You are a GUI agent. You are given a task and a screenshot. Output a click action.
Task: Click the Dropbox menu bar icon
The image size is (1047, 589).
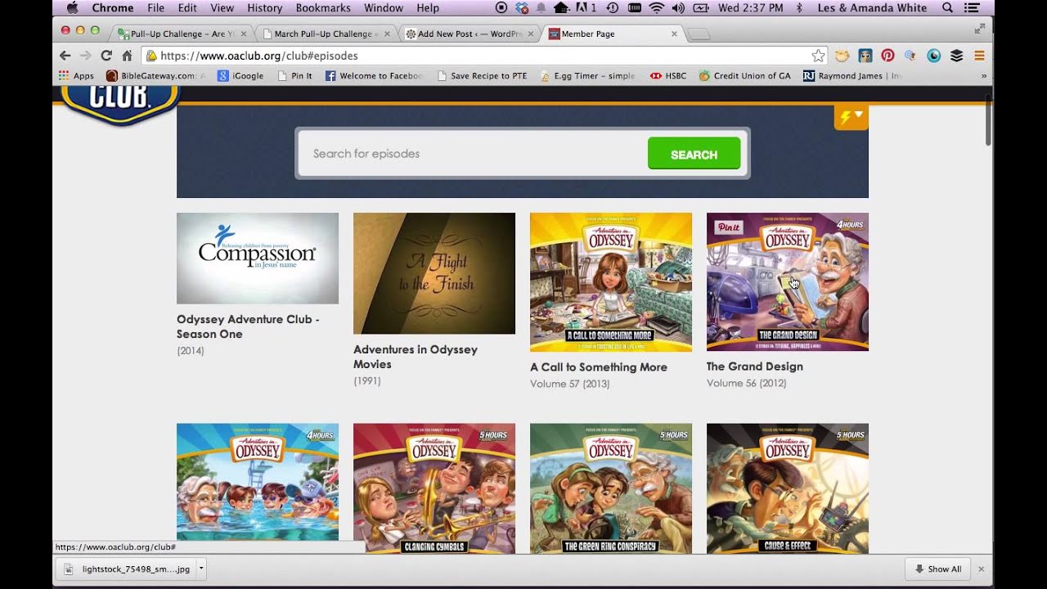pos(522,7)
